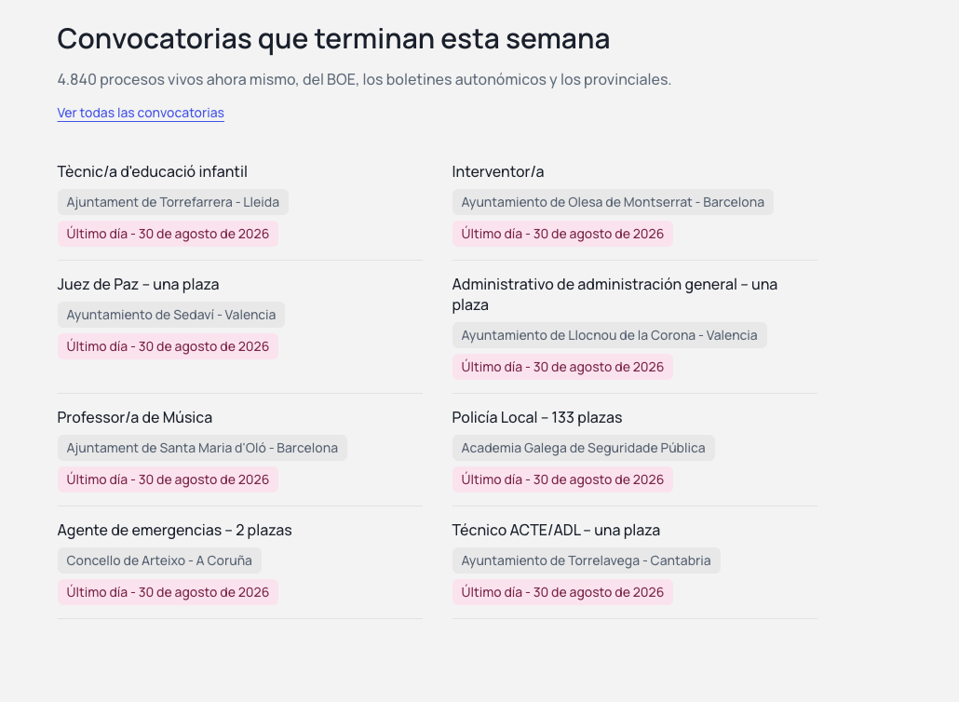Viewport: 959px width, 702px height.
Task: Select the Concello de Arteixo - A Coruña tag
Action: tap(159, 560)
